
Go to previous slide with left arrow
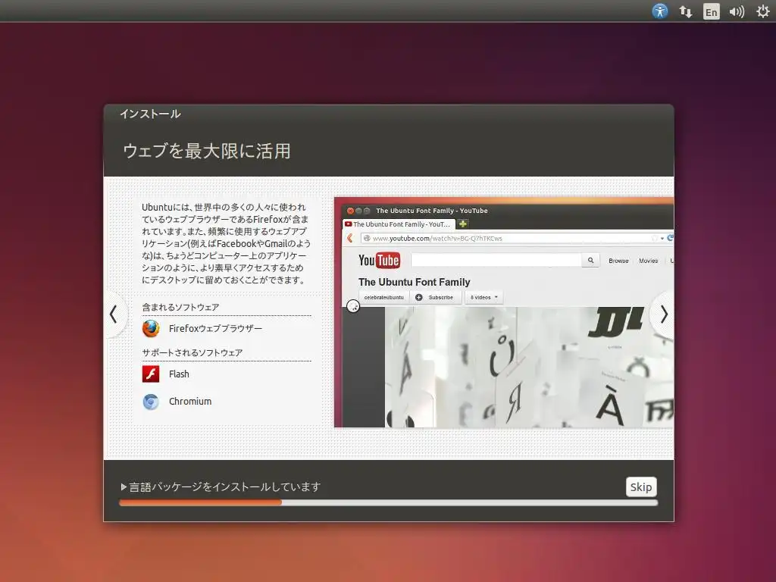point(114,314)
